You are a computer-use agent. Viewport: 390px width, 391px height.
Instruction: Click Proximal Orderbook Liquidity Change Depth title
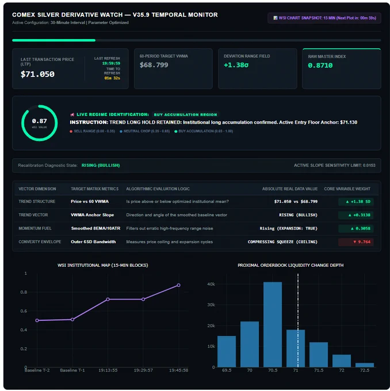pyautogui.click(x=290, y=265)
